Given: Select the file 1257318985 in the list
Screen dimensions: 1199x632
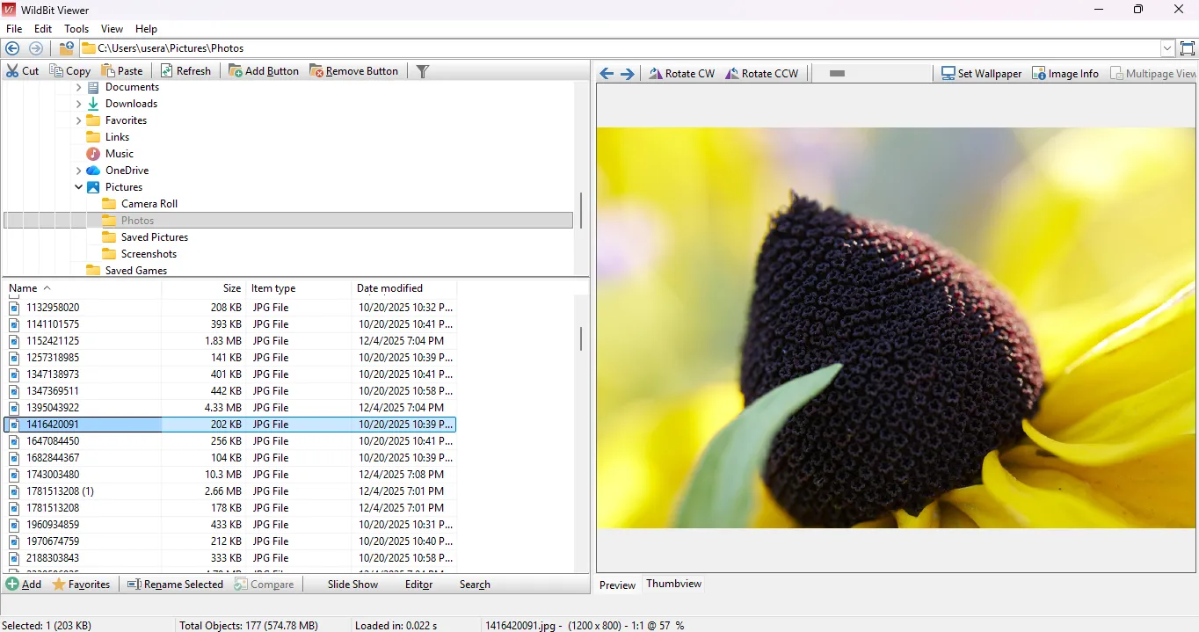Looking at the screenshot, I should [x=53, y=358].
